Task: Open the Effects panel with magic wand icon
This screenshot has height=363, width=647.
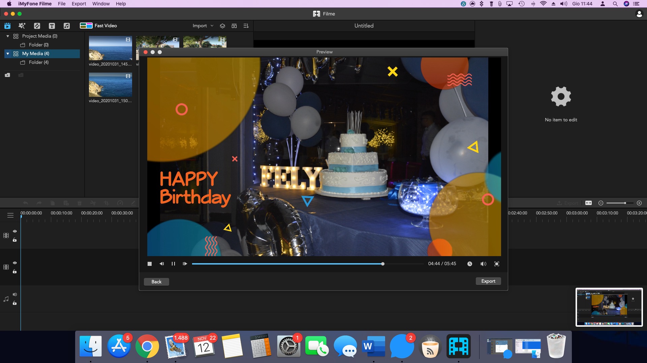Action: pos(22,26)
